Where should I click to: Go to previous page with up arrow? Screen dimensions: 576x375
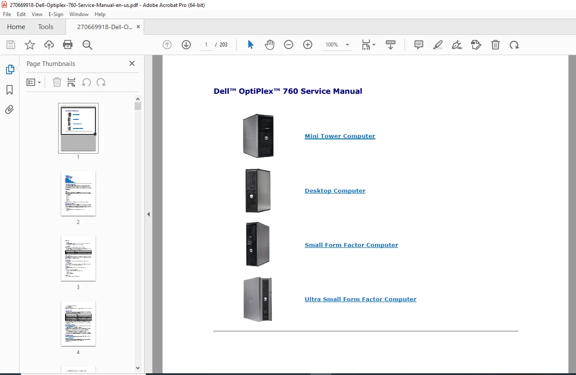point(167,45)
